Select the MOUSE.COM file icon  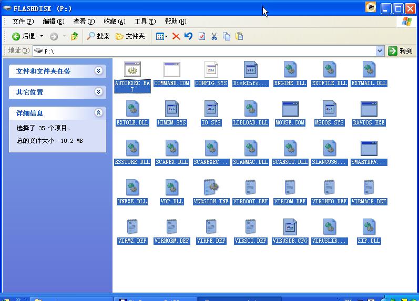coord(290,109)
